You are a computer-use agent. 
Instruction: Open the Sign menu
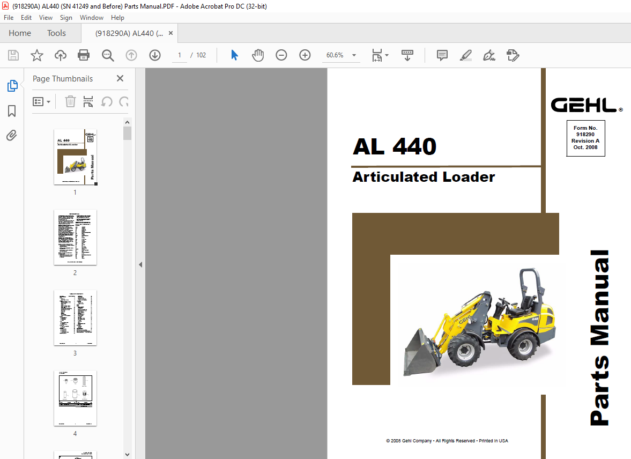tap(66, 18)
